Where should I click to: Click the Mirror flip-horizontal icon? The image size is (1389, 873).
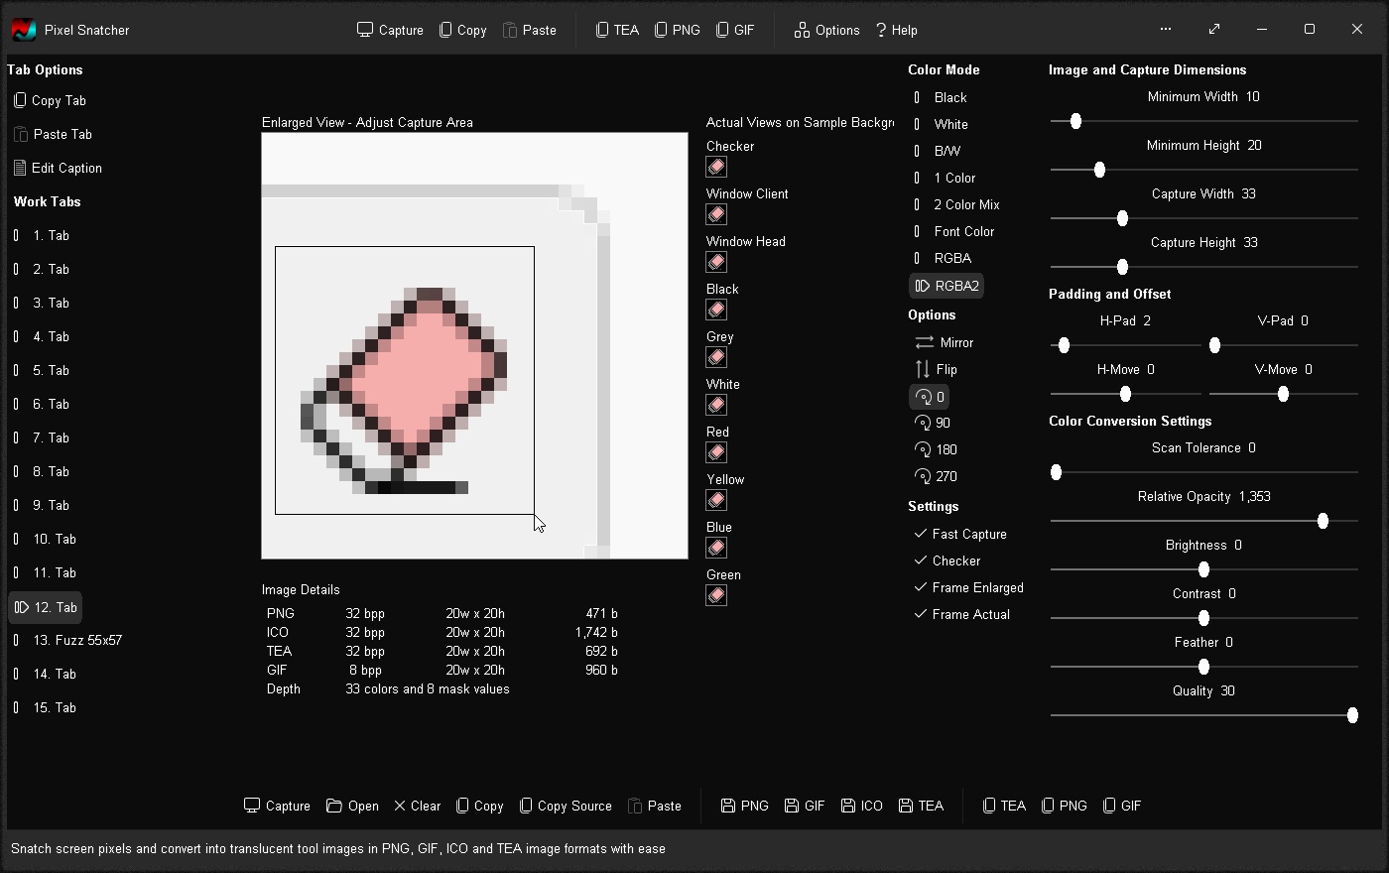(x=924, y=342)
